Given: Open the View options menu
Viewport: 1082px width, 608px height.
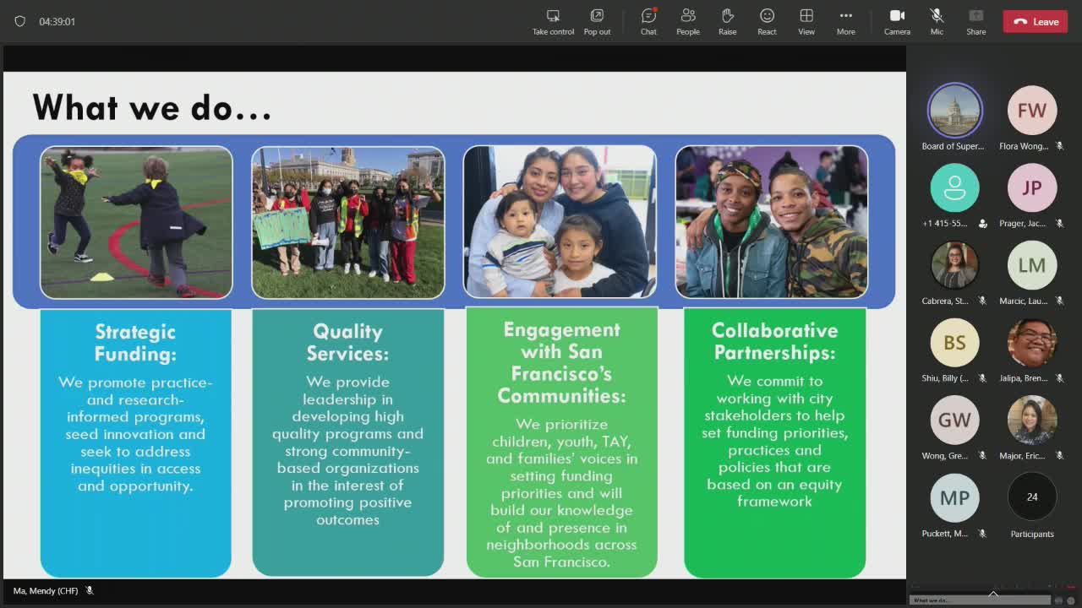Looking at the screenshot, I should pyautogui.click(x=806, y=21).
